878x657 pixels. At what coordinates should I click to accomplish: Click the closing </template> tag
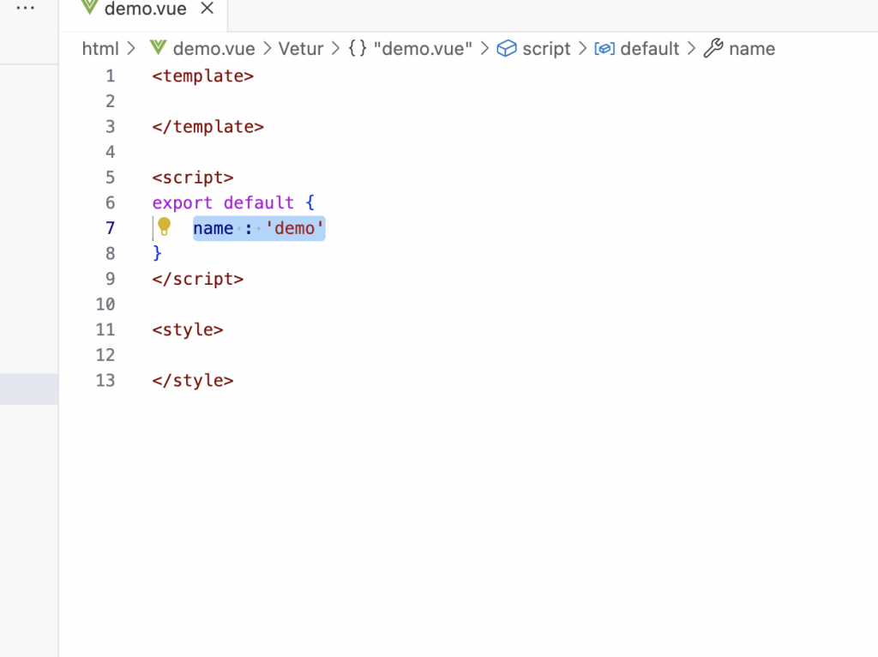point(207,127)
